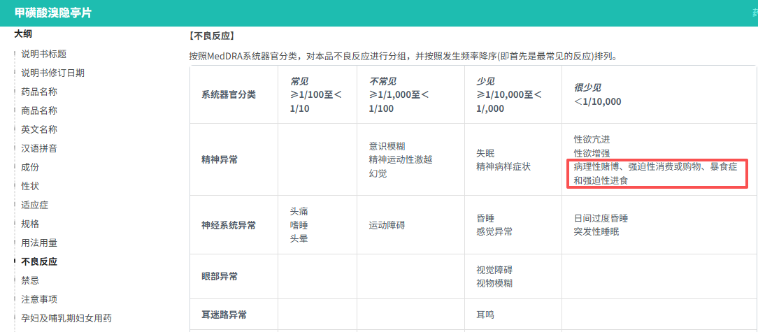Image resolution: width=758 pixels, height=332 pixels.
Task: Click the 【不良反应】 section heading
Action: 211,36
